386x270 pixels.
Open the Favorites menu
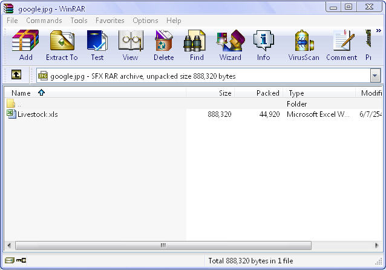[110, 21]
